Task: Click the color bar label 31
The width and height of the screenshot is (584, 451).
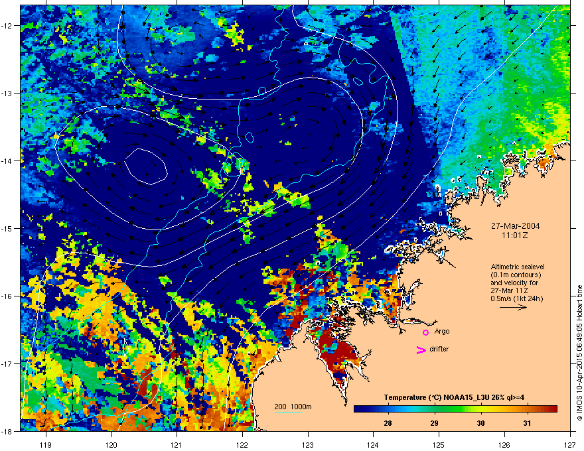Action: click(x=527, y=423)
